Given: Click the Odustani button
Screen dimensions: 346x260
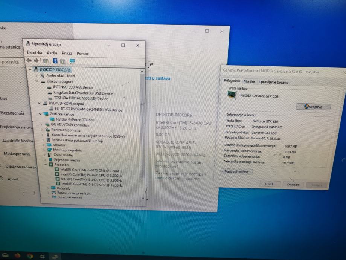Looking at the screenshot, I should (293, 184).
